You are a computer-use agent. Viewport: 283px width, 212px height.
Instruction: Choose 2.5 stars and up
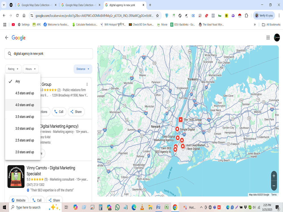point(23,140)
